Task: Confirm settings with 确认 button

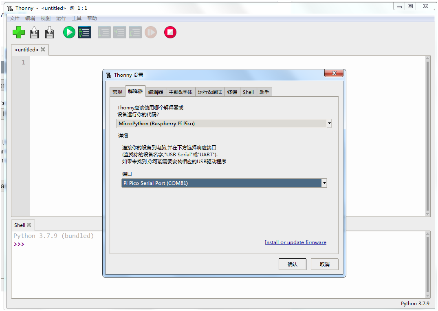Action: 293,264
